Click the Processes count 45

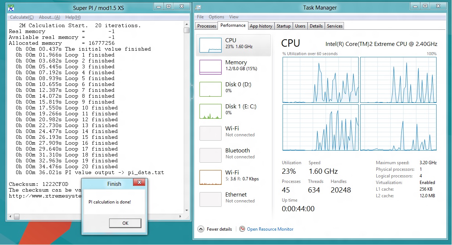click(x=286, y=190)
